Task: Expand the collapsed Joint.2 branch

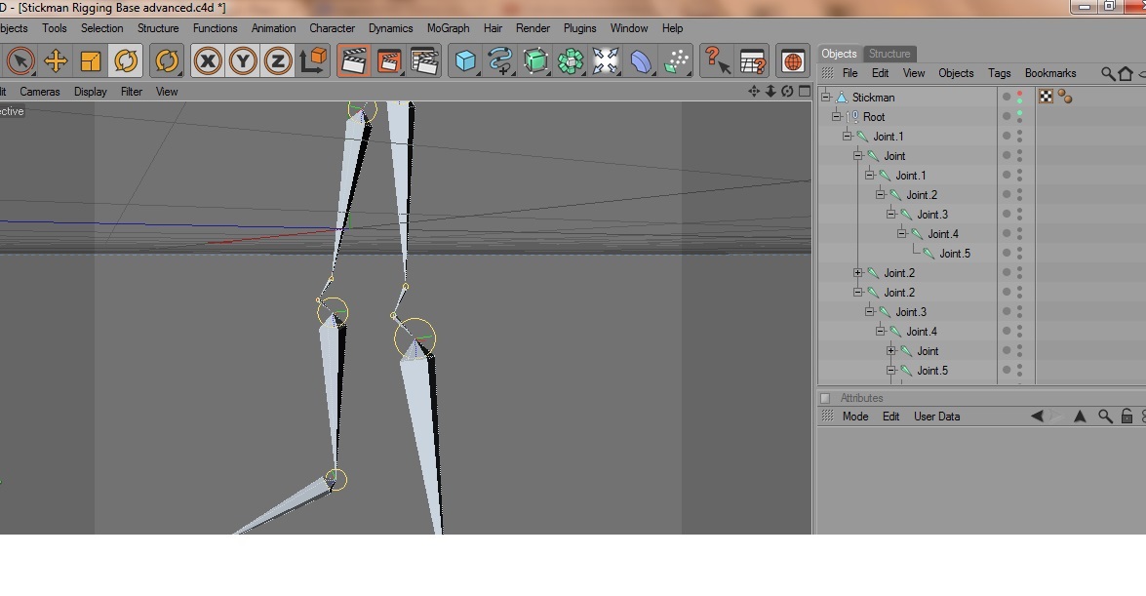Action: click(x=858, y=273)
